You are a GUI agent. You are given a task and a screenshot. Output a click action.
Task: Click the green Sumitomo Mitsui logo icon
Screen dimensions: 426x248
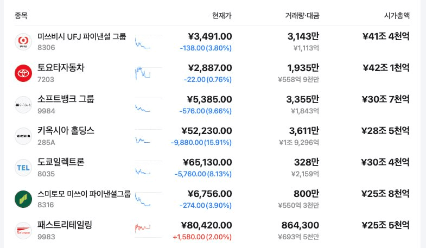[x=23, y=199]
